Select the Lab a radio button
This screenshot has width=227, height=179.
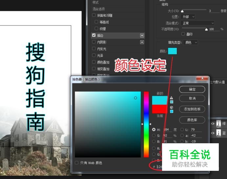click(182, 135)
